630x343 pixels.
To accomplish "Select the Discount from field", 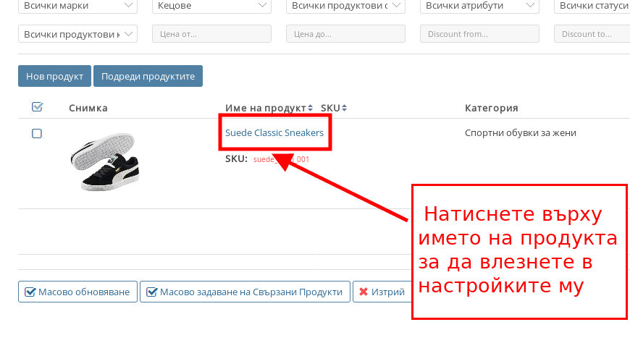I will pos(479,34).
